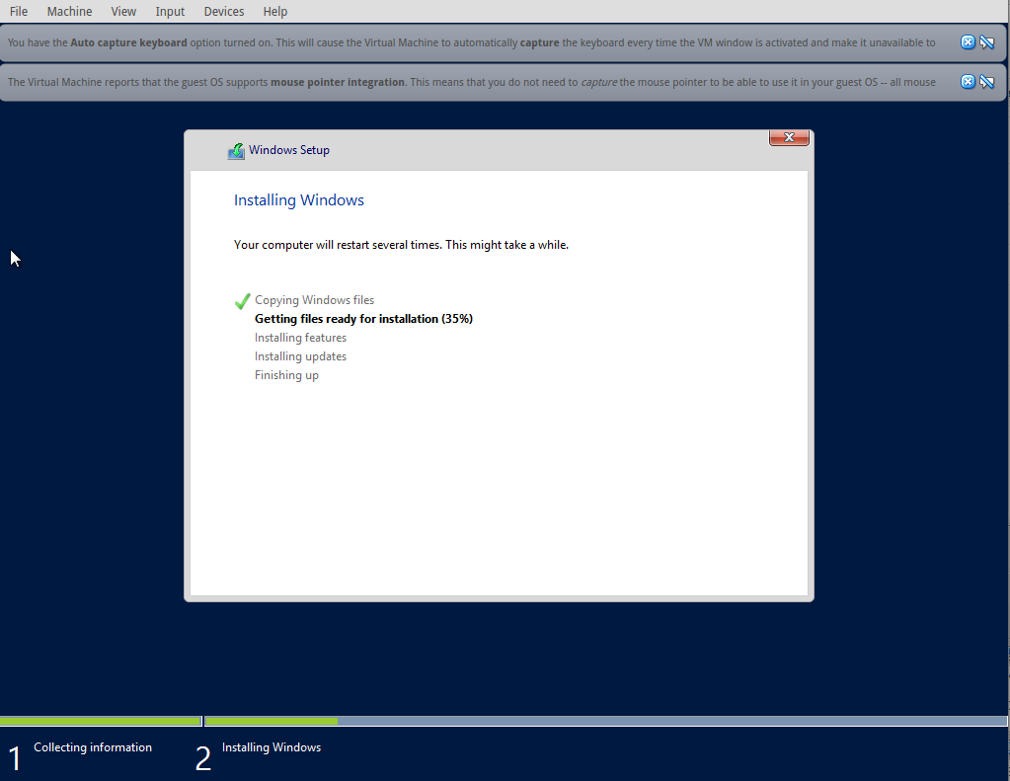This screenshot has width=1010, height=781.
Task: Close the Windows Setup dialog
Action: [x=788, y=137]
